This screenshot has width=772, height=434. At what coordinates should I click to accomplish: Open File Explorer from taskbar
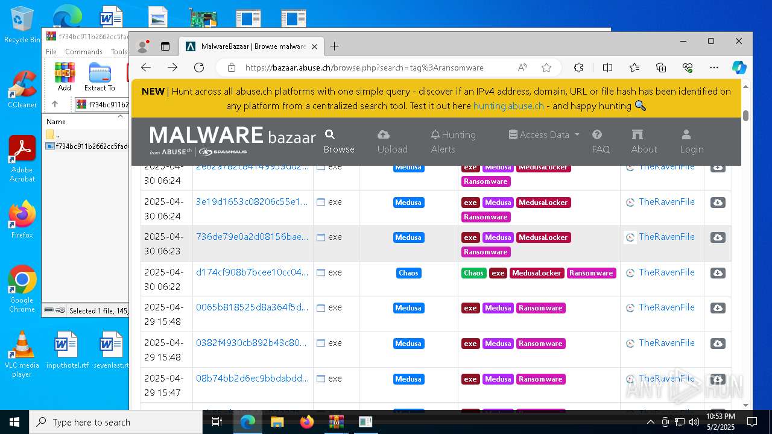point(277,422)
